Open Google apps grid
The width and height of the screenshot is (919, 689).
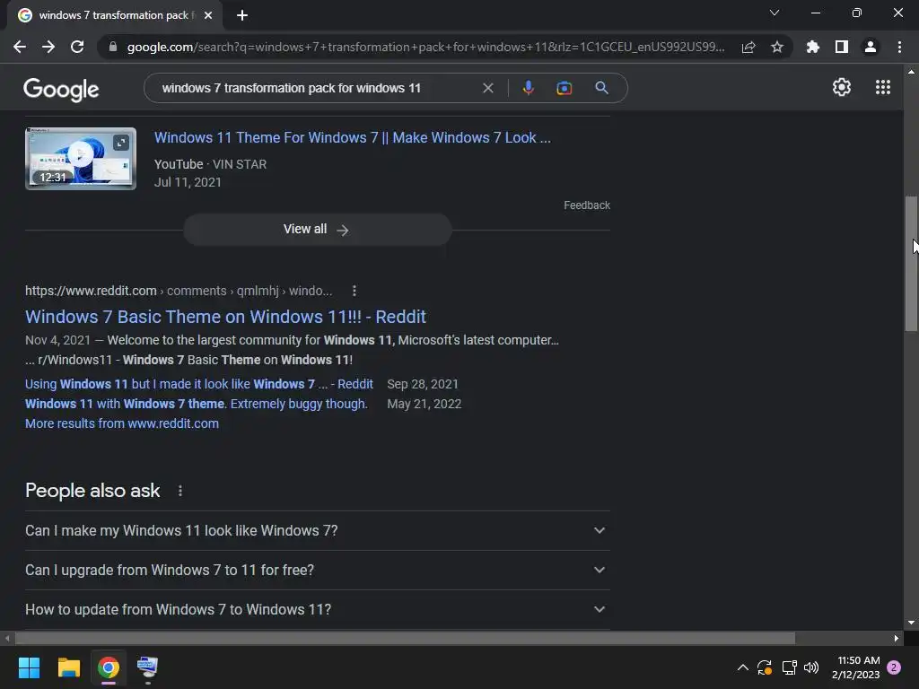[x=883, y=87]
